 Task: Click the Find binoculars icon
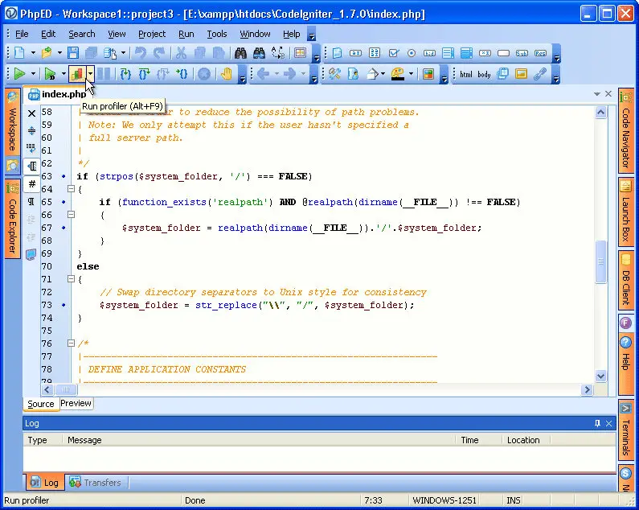pyautogui.click(x=240, y=52)
